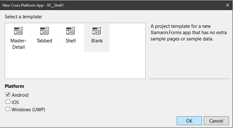Click the Blank template name
Viewport: 233px width, 128px height.
tap(97, 41)
